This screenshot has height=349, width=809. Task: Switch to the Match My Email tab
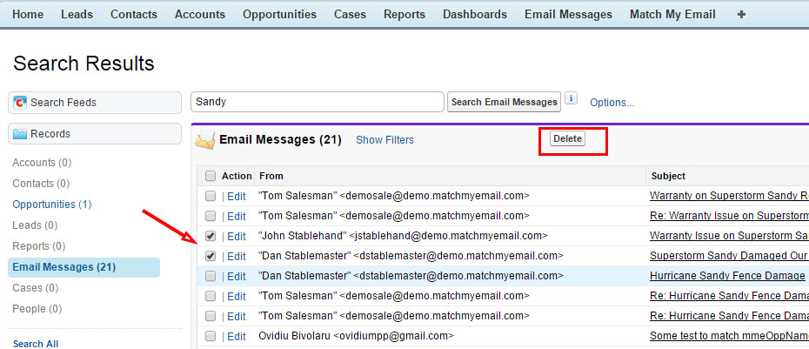tap(672, 15)
